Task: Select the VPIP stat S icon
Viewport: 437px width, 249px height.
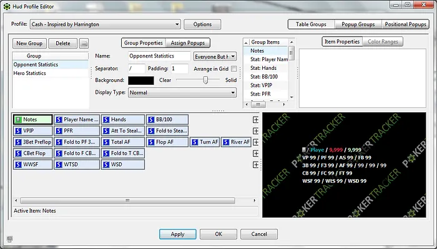Action: [x=18, y=130]
